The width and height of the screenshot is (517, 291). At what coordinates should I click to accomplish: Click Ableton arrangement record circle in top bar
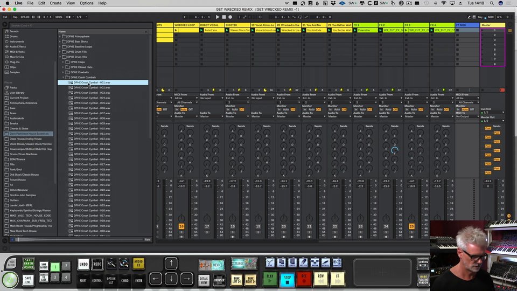click(230, 17)
